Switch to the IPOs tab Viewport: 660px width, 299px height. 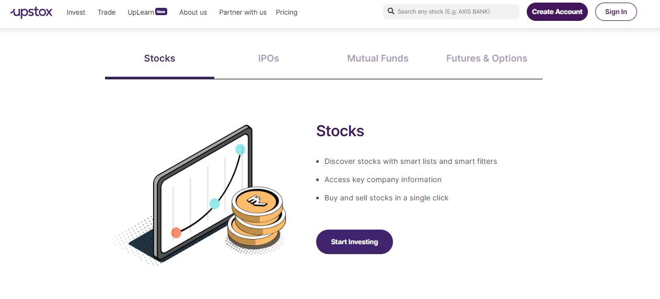tap(269, 58)
